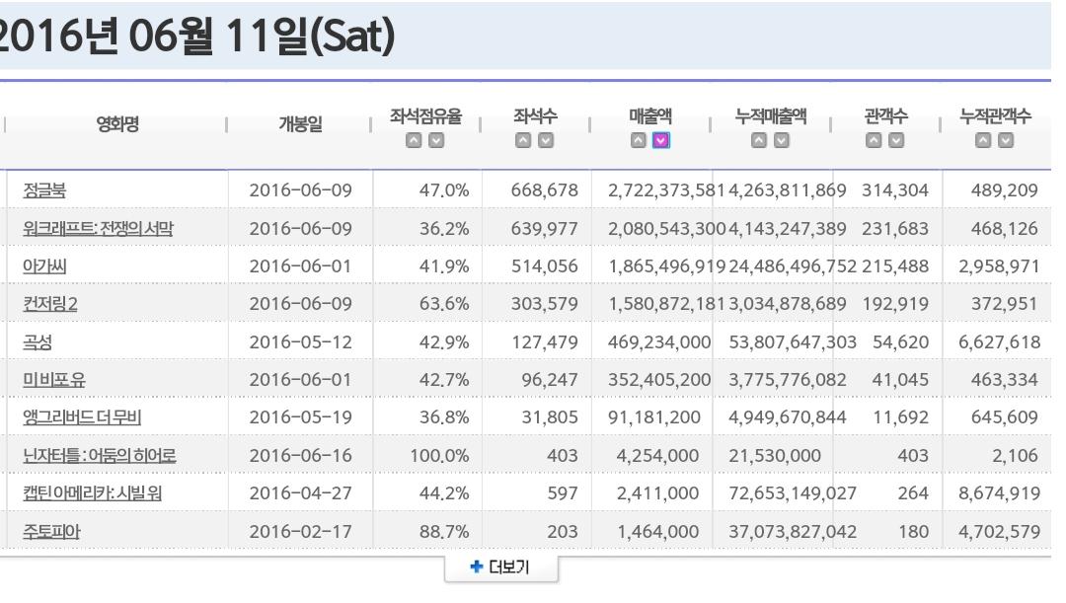
Task: Sort seat count (좌석수) ascending
Action: coord(526,141)
